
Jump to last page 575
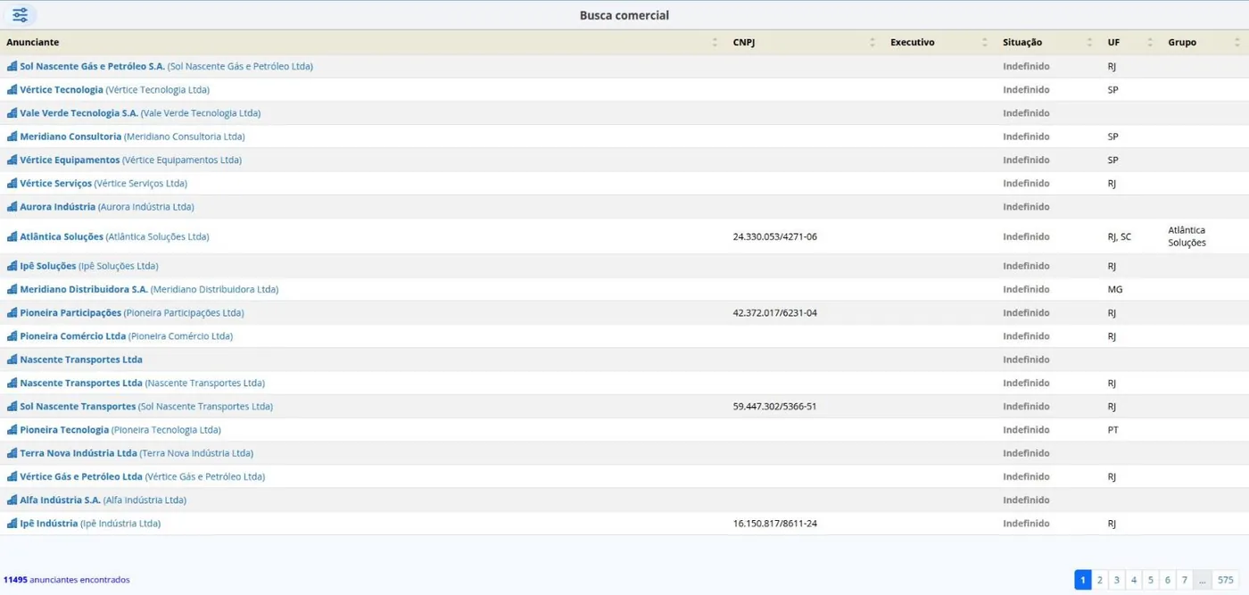(x=1226, y=580)
